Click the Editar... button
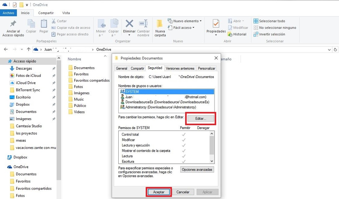 tap(201, 119)
